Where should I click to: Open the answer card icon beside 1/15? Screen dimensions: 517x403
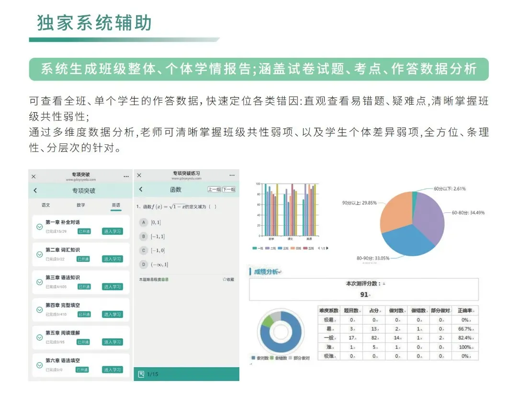tap(141, 374)
